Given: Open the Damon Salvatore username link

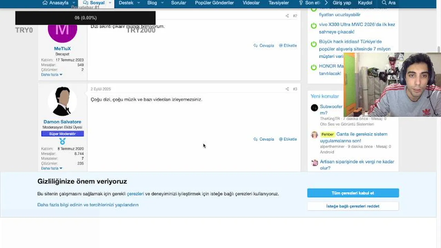Looking at the screenshot, I should coord(62,122).
